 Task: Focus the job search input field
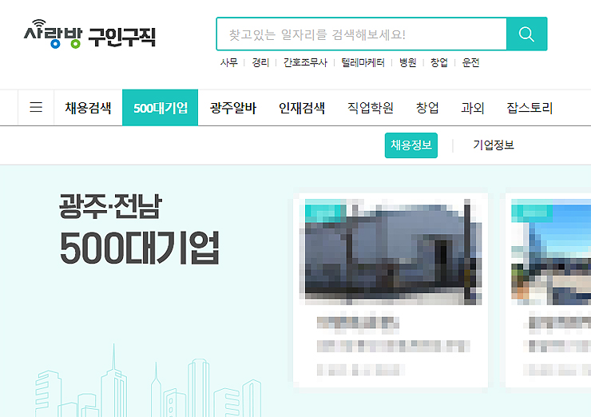[362, 34]
